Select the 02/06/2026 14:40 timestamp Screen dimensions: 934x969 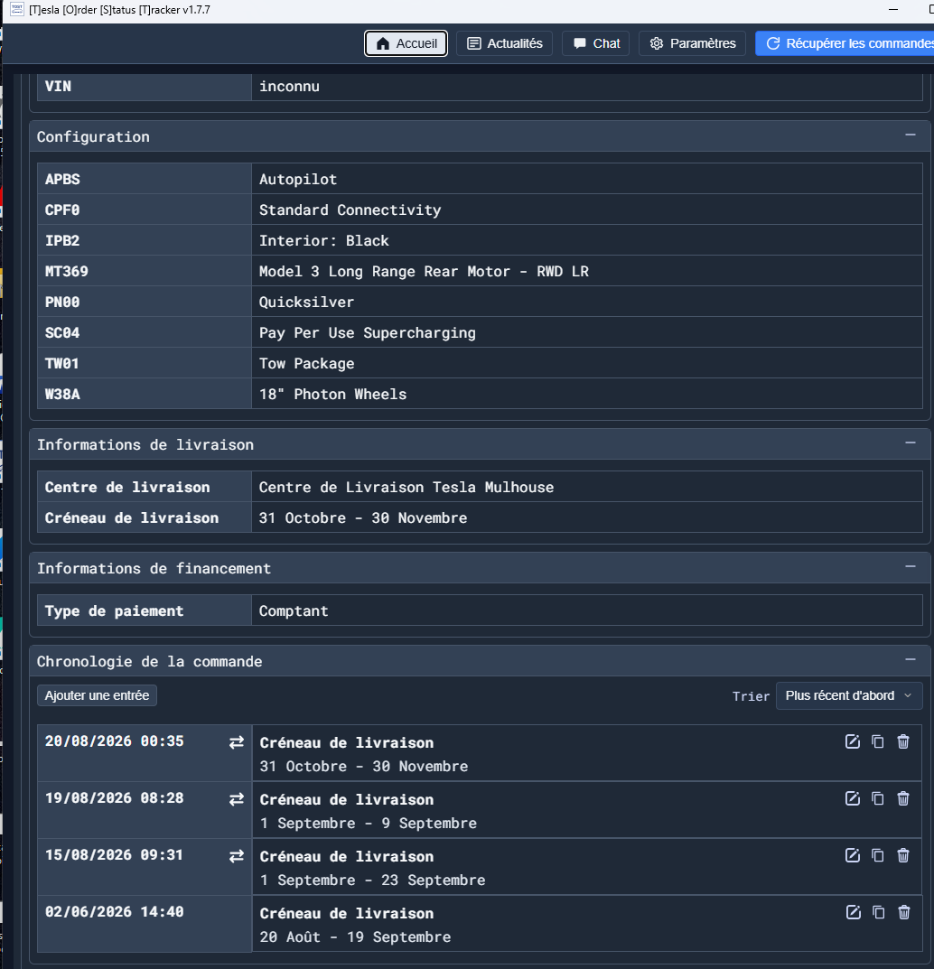(x=115, y=911)
